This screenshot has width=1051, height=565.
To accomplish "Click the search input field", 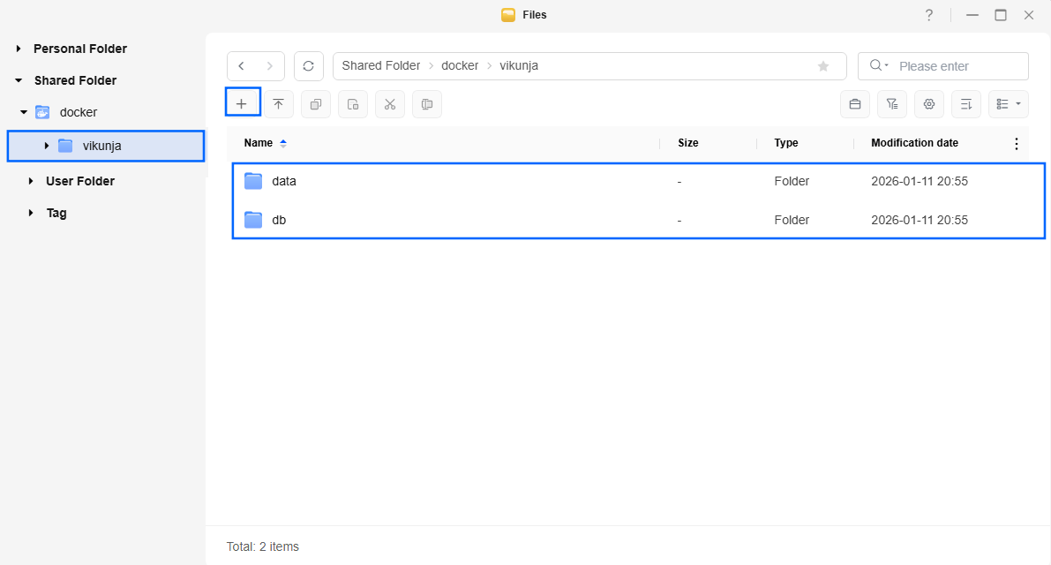I will coord(958,66).
